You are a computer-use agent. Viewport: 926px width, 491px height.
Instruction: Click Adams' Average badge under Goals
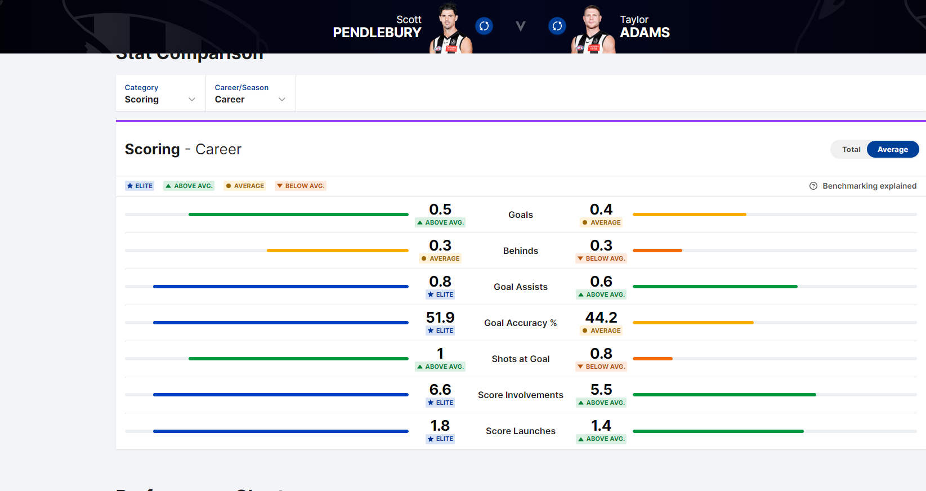click(x=601, y=222)
